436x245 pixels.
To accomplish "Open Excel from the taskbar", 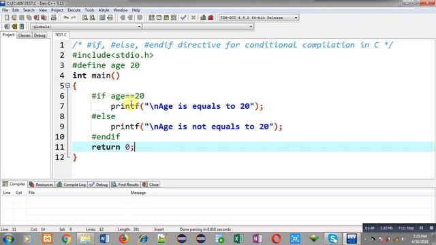I will point(238,239).
